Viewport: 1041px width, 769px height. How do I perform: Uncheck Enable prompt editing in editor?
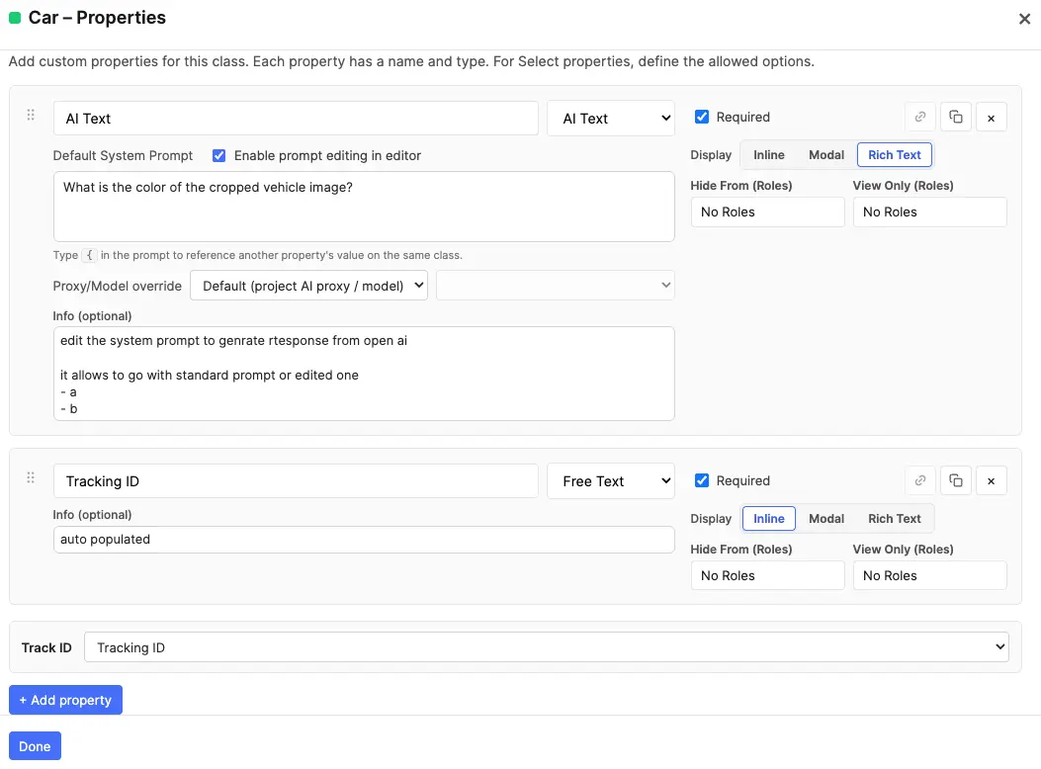pyautogui.click(x=219, y=156)
